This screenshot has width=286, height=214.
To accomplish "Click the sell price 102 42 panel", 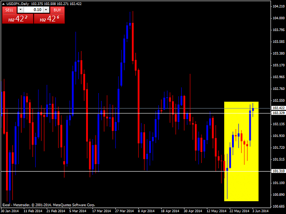I will 18,19.
